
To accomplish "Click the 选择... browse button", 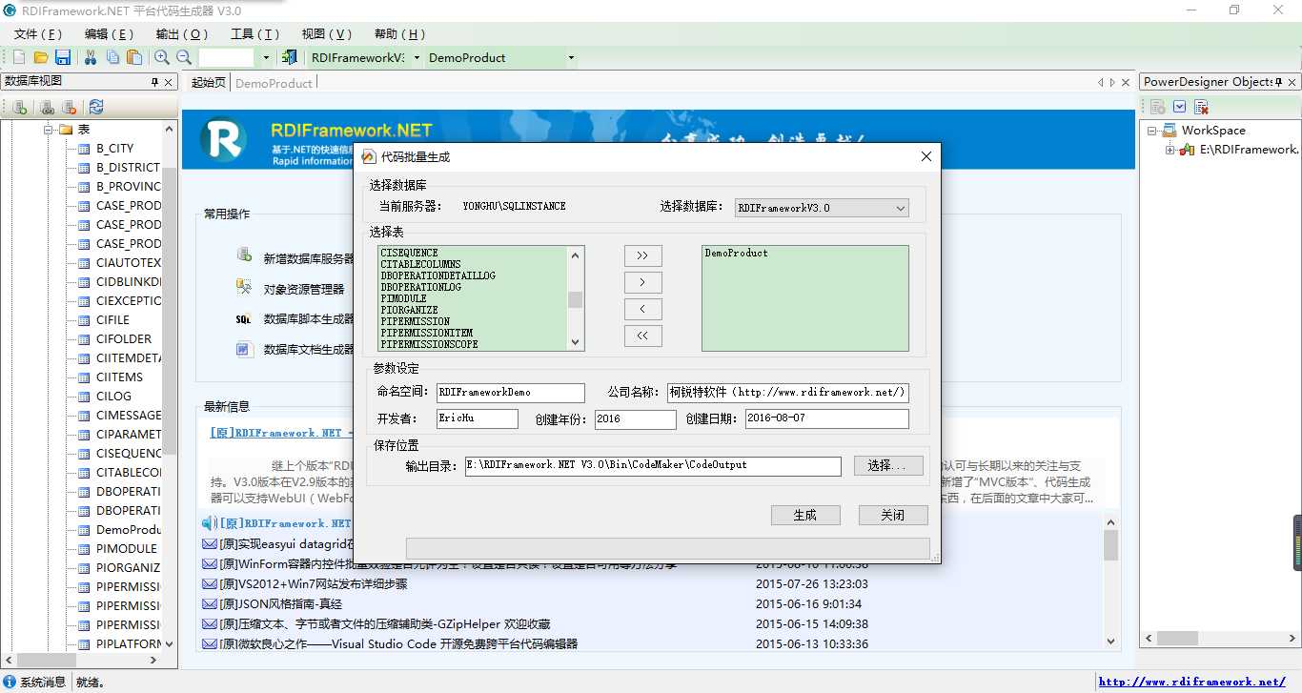I will pos(887,465).
